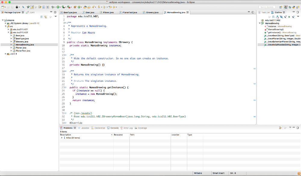Click the Open Perspective icon
Screen dimensions: 301x176
281,7
